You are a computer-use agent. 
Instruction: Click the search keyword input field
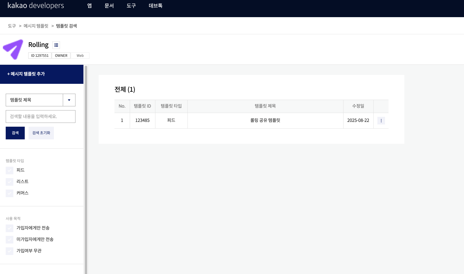click(40, 117)
